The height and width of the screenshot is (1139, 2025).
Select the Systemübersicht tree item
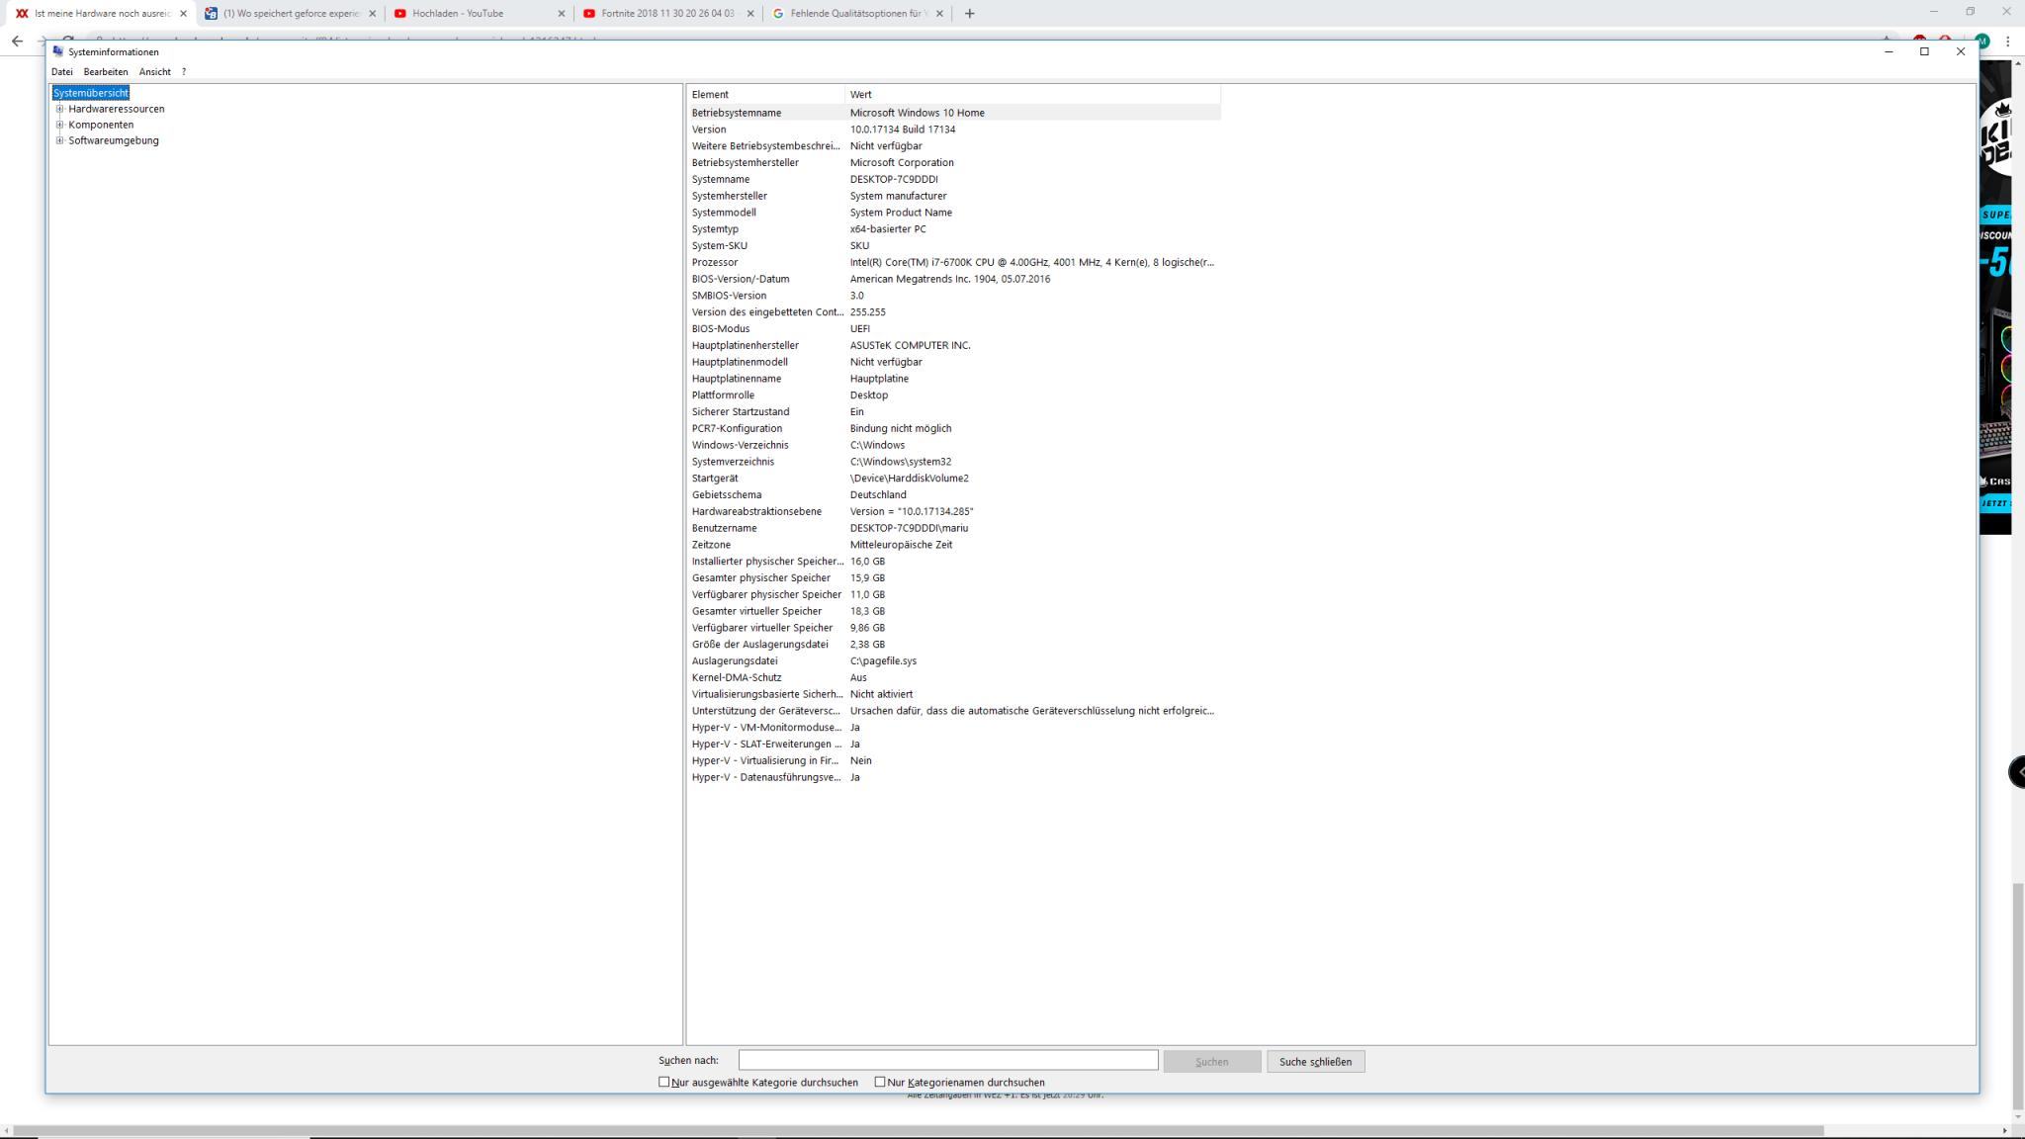pyautogui.click(x=91, y=93)
